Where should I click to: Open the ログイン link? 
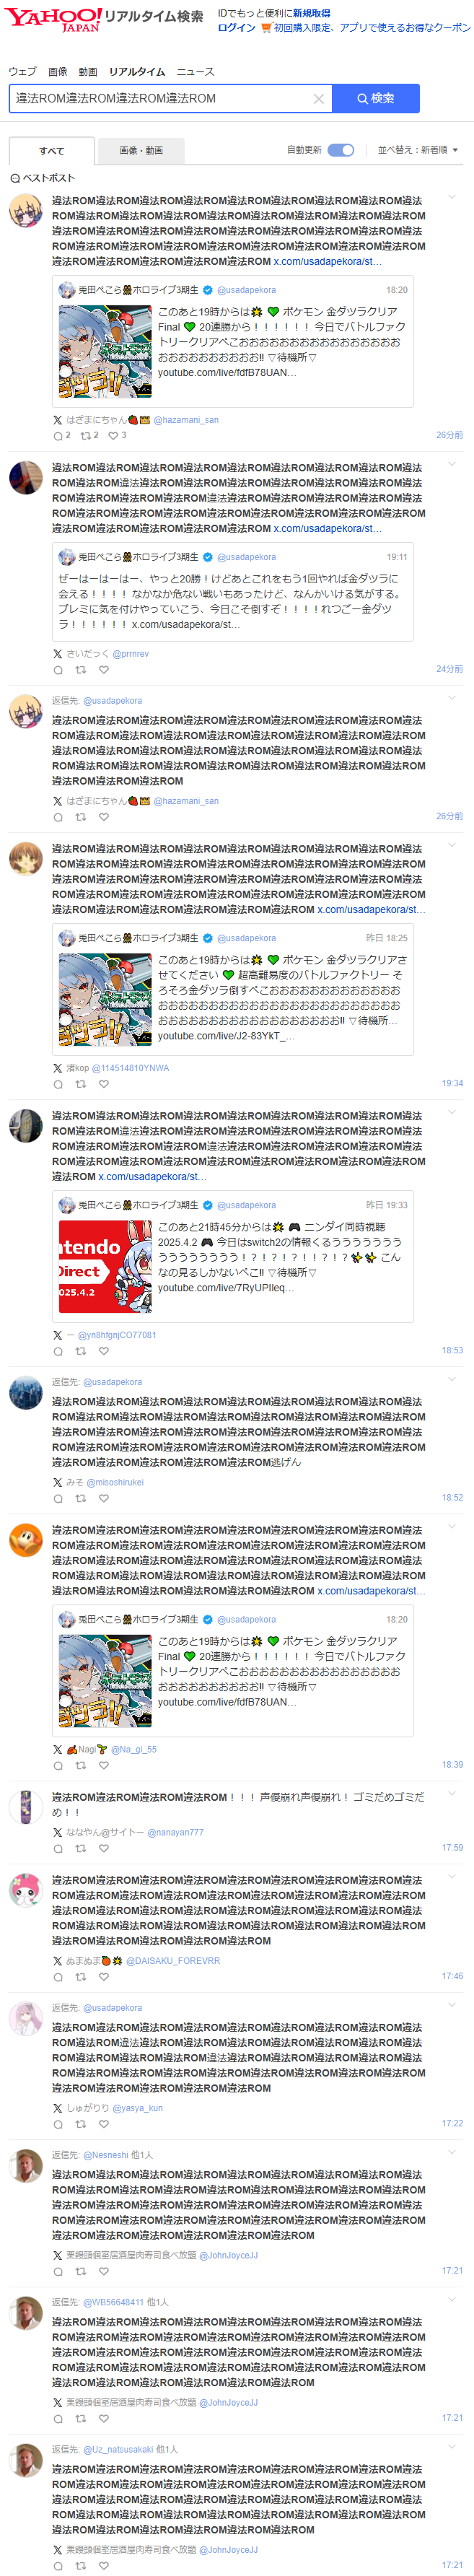tap(236, 28)
